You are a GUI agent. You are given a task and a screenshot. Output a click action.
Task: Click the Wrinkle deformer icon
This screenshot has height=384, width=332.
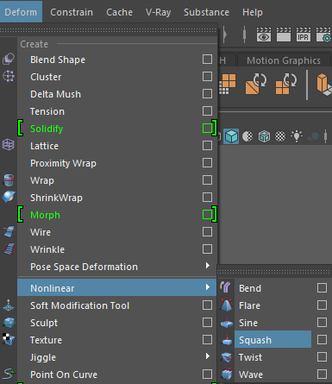(x=9, y=249)
